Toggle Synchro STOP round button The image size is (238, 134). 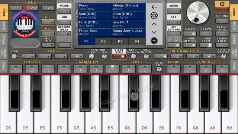coord(104,56)
